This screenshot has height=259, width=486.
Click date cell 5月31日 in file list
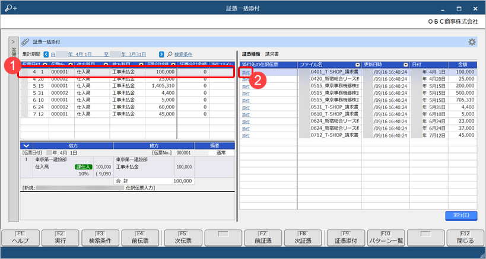428,107
